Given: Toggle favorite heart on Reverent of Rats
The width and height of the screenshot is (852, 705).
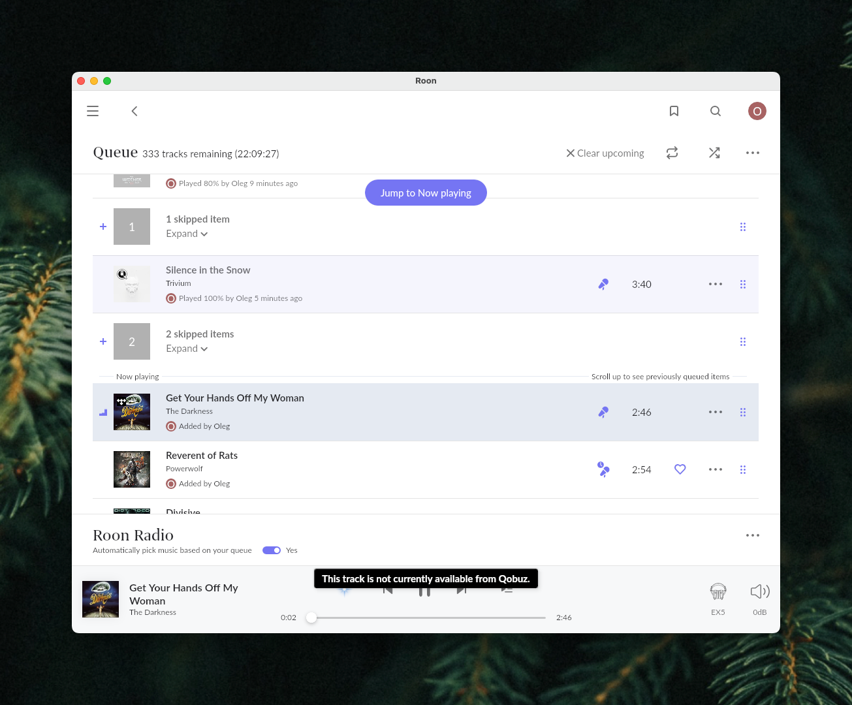Looking at the screenshot, I should coord(680,469).
